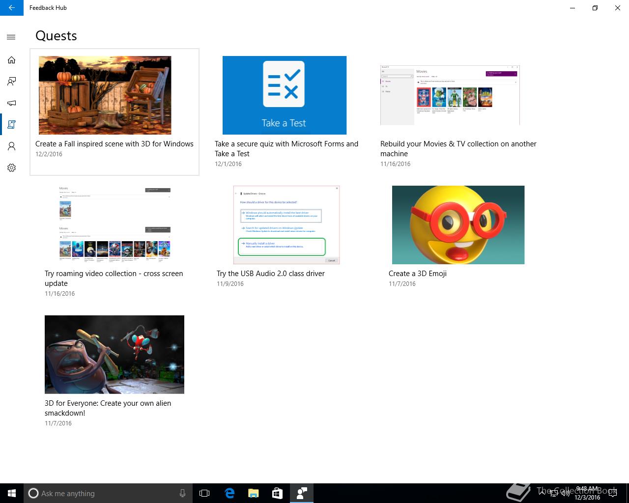Click 'Rebuild your Movies & TV collection' title
The image size is (629, 503).
tap(458, 149)
